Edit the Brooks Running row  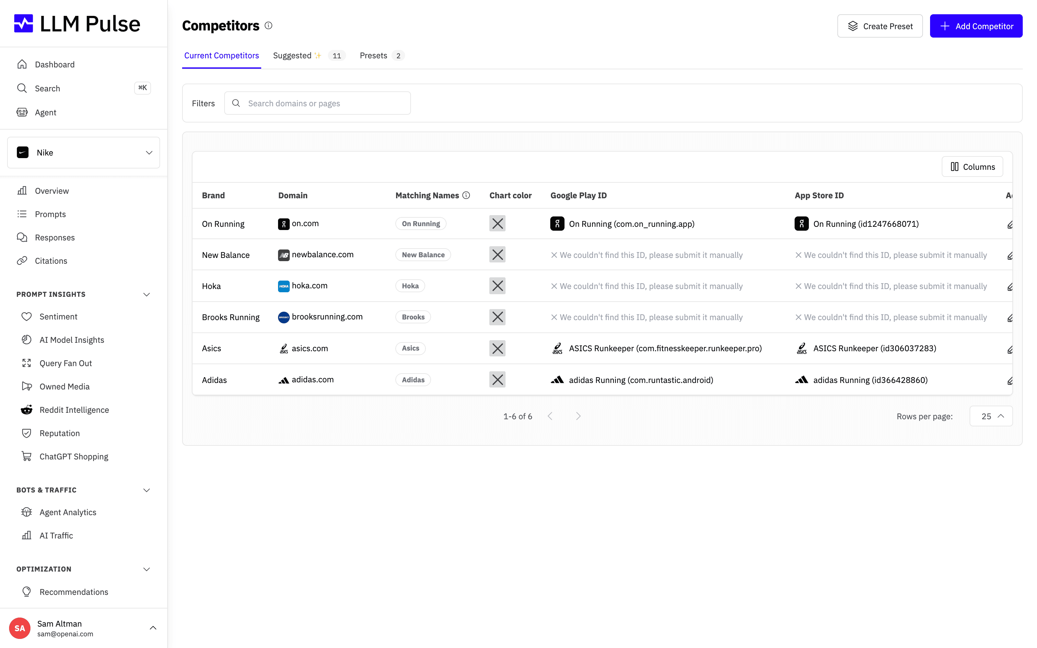[1009, 318]
